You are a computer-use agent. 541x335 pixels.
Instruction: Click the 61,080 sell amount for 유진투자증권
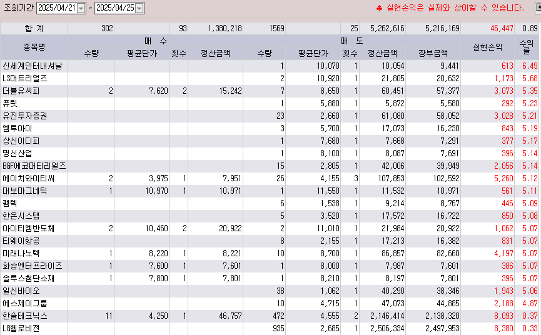(x=393, y=116)
